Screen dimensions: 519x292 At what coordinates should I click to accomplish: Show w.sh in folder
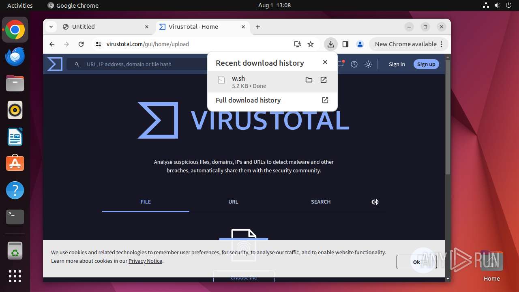309,80
